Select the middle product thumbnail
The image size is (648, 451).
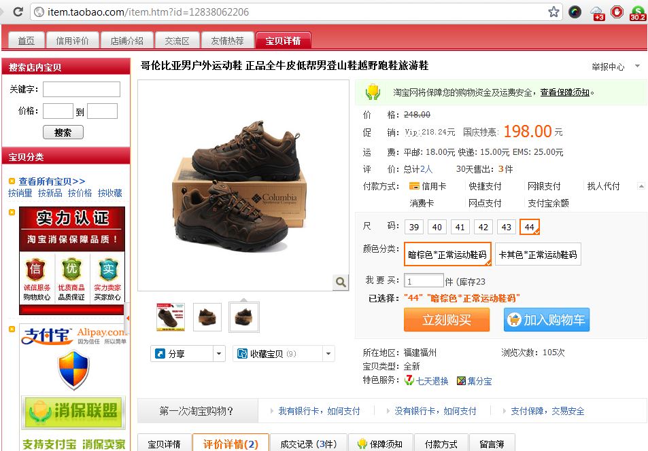click(x=207, y=317)
